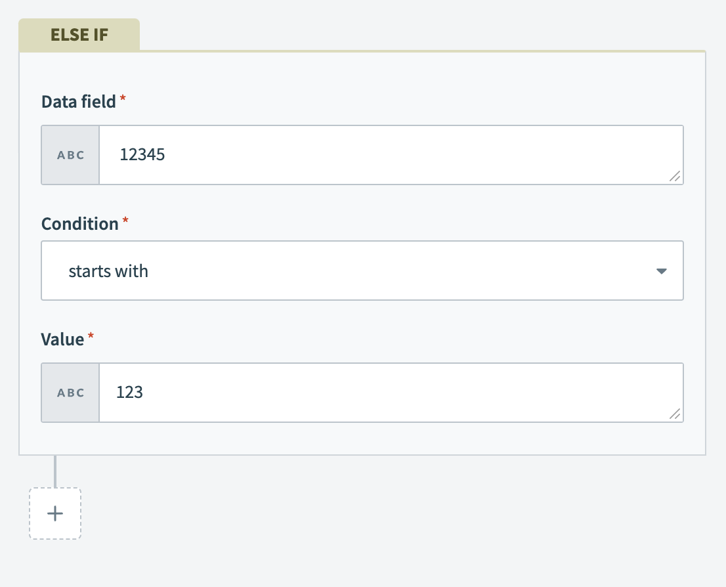This screenshot has width=726, height=587.
Task: Click the Data field label
Action: click(77, 102)
